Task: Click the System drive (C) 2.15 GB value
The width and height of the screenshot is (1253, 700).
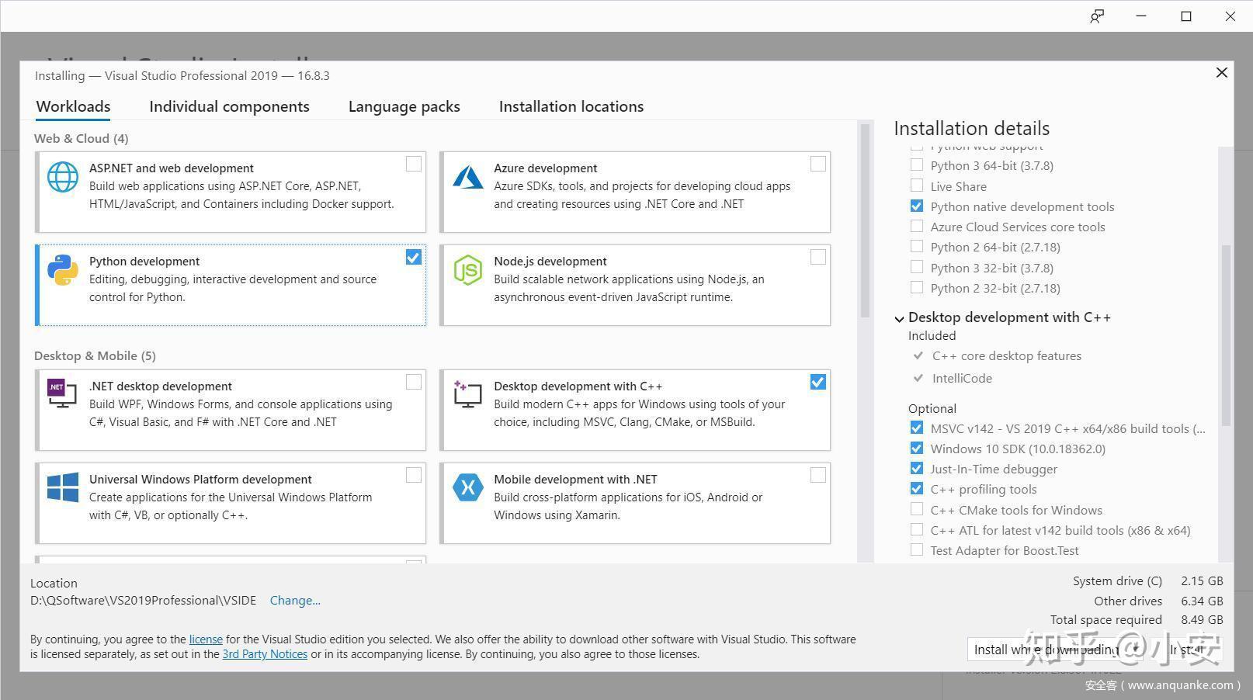Action: click(x=1202, y=580)
